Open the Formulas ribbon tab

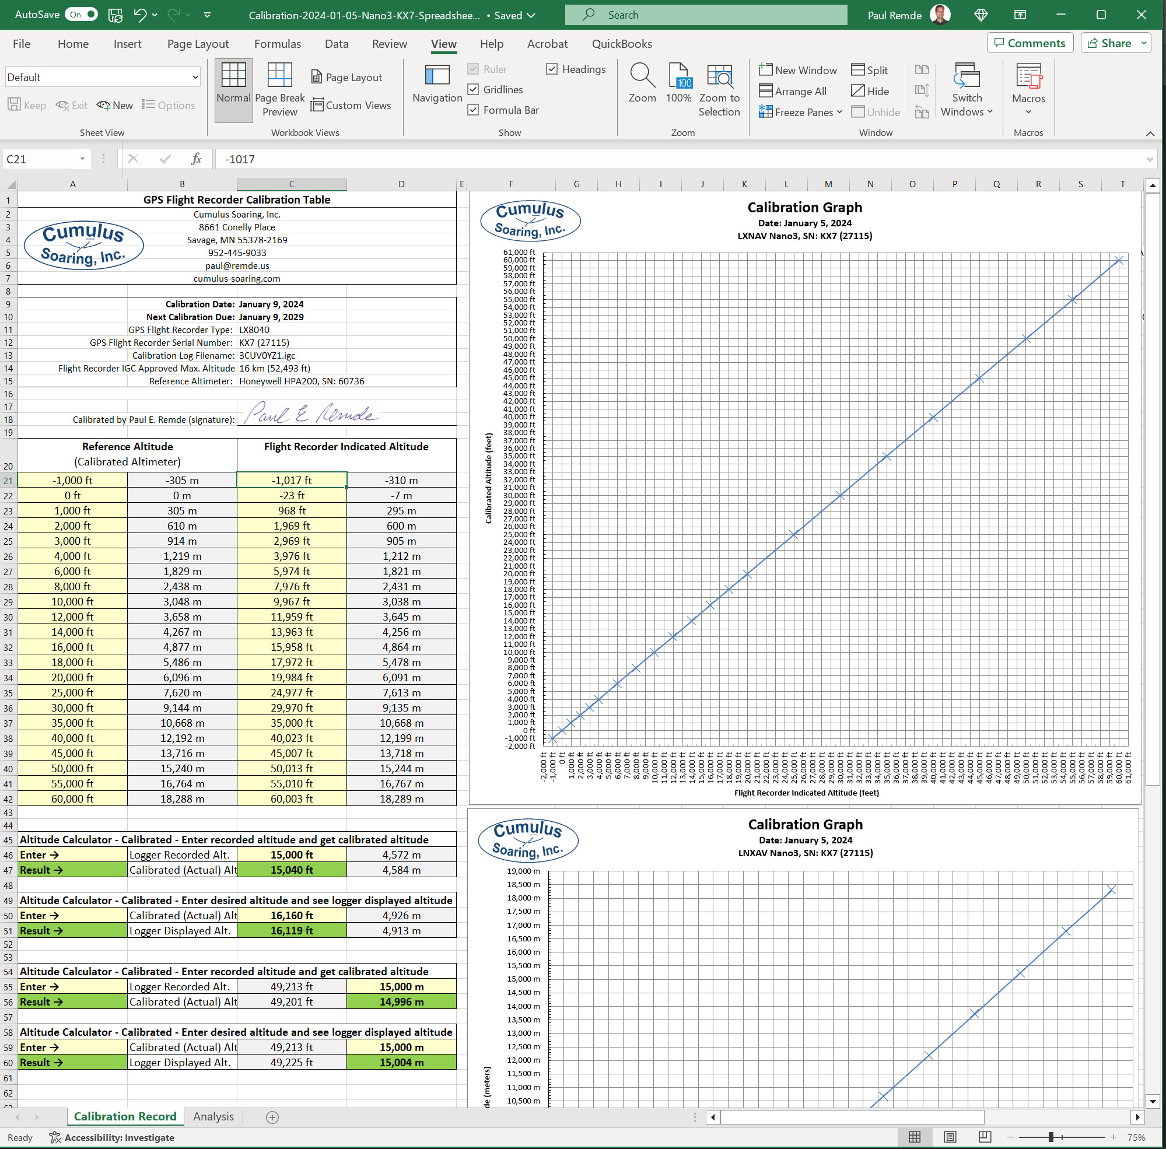pyautogui.click(x=277, y=43)
